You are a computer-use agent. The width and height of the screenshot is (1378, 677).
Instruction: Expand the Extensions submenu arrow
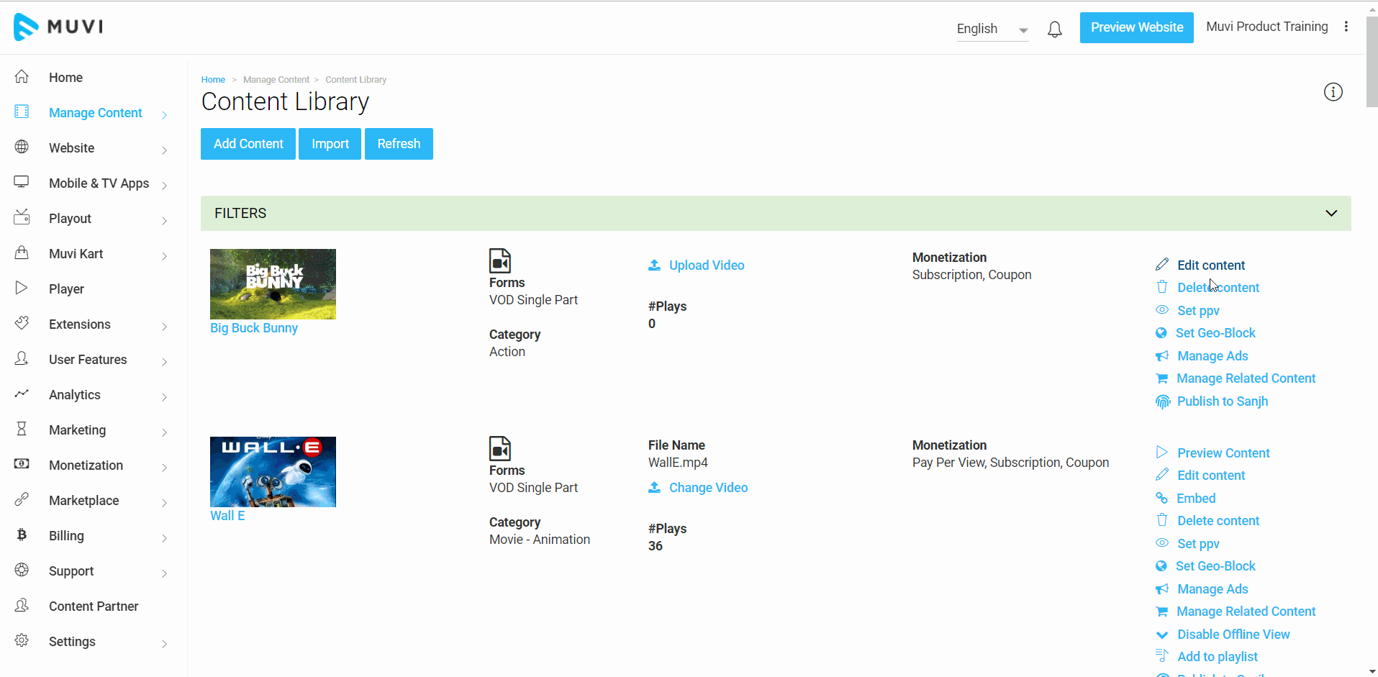tap(165, 326)
